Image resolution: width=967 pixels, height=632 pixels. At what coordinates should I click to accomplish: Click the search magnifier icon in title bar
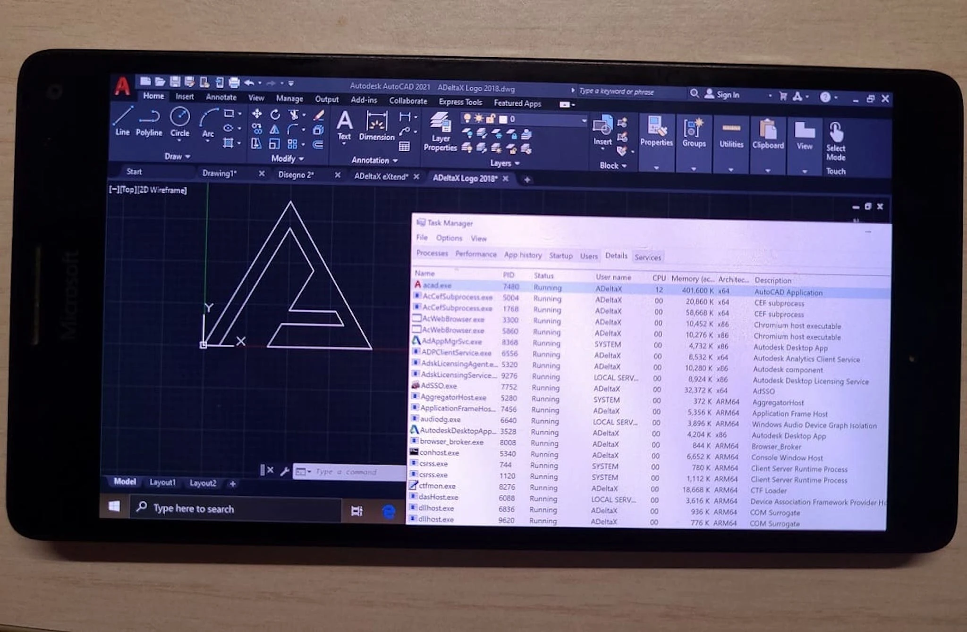(x=694, y=93)
